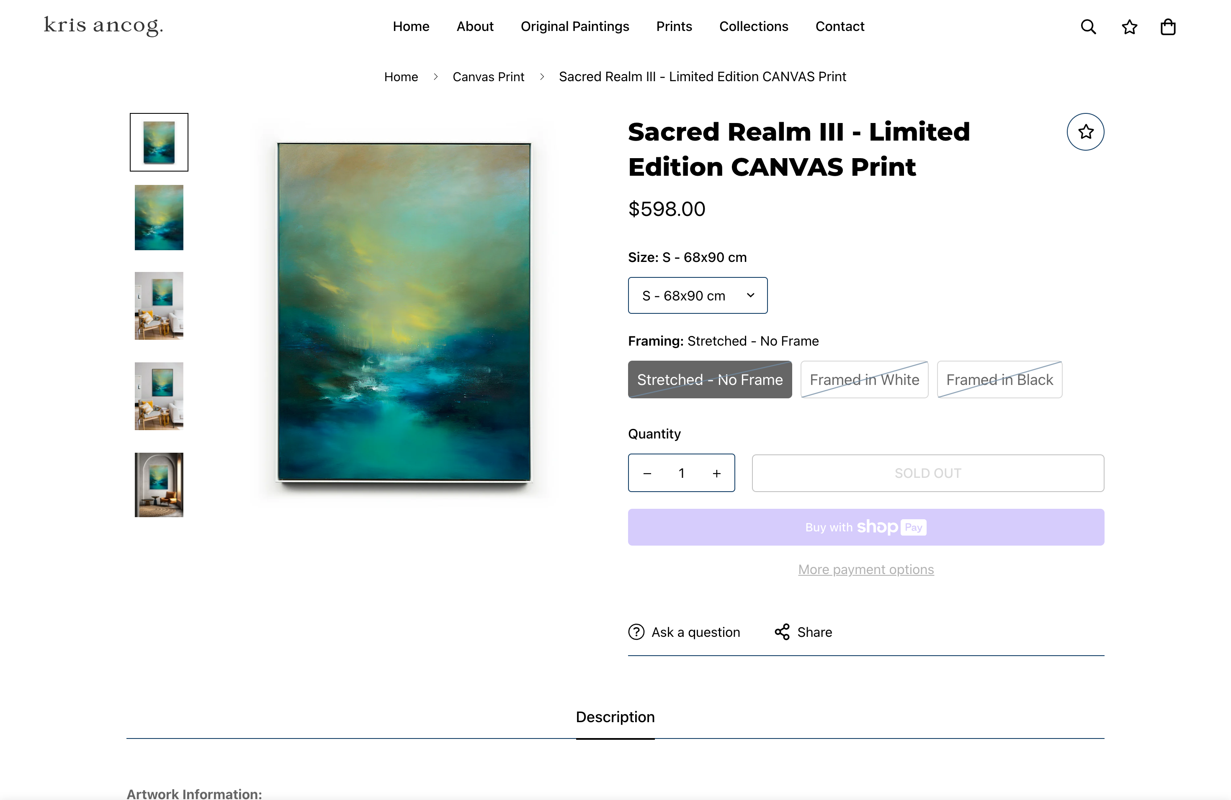The width and height of the screenshot is (1231, 800).
Task: Open the Prints navigation menu
Action: click(x=674, y=26)
